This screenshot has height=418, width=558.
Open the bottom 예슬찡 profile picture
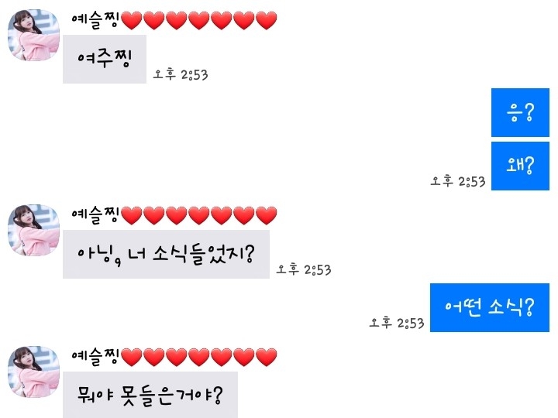click(x=34, y=372)
